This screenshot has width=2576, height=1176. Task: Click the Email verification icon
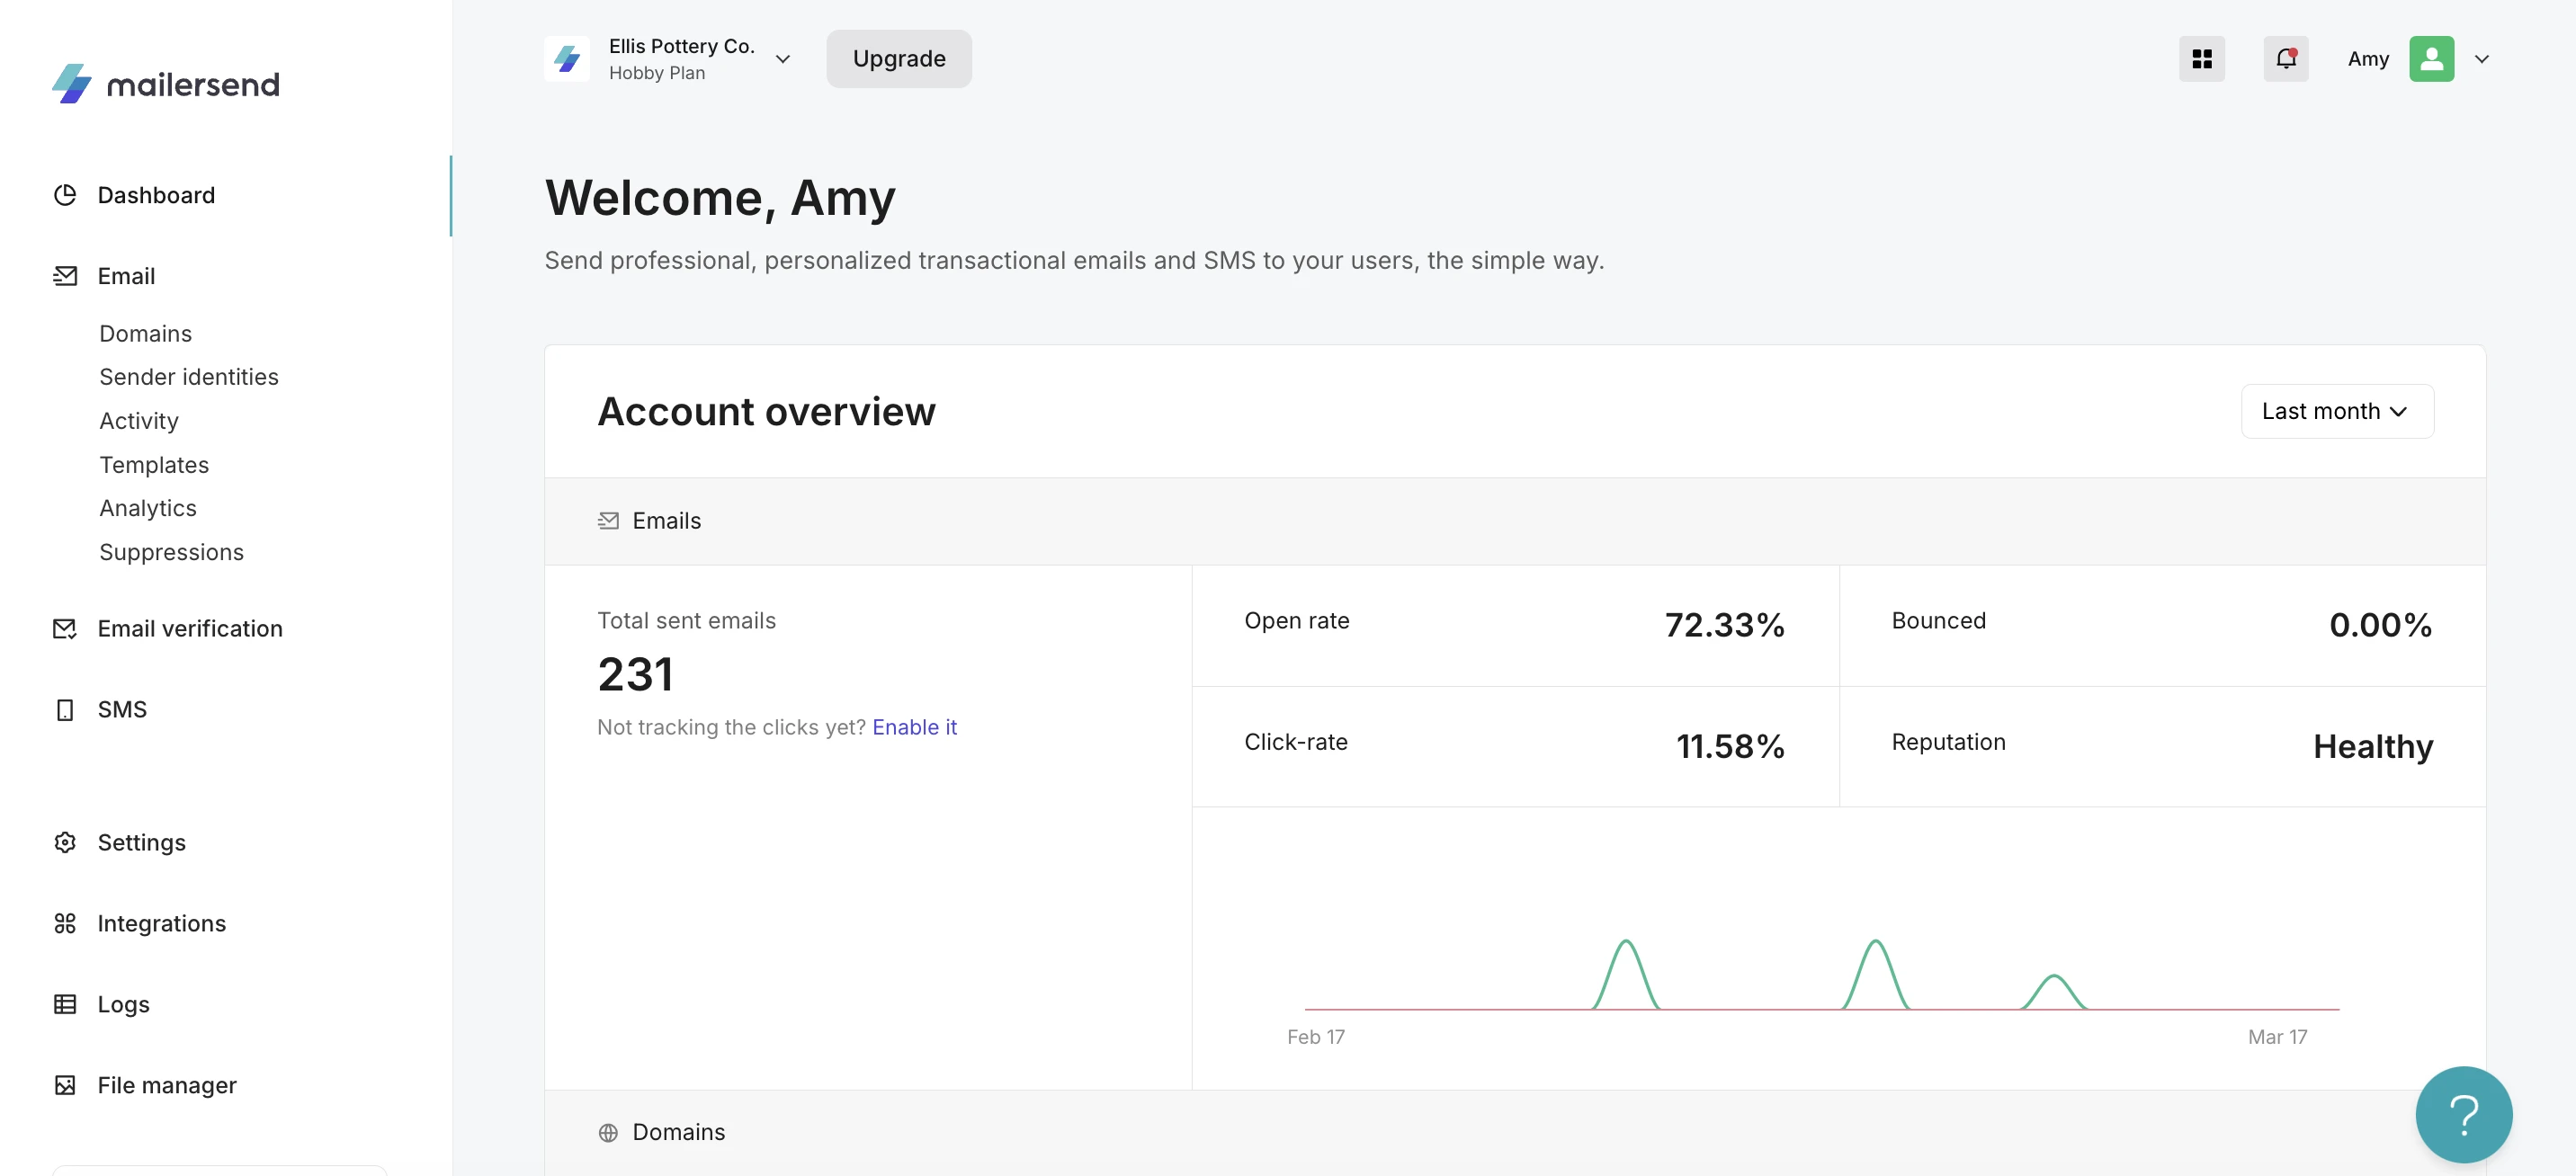(x=65, y=629)
